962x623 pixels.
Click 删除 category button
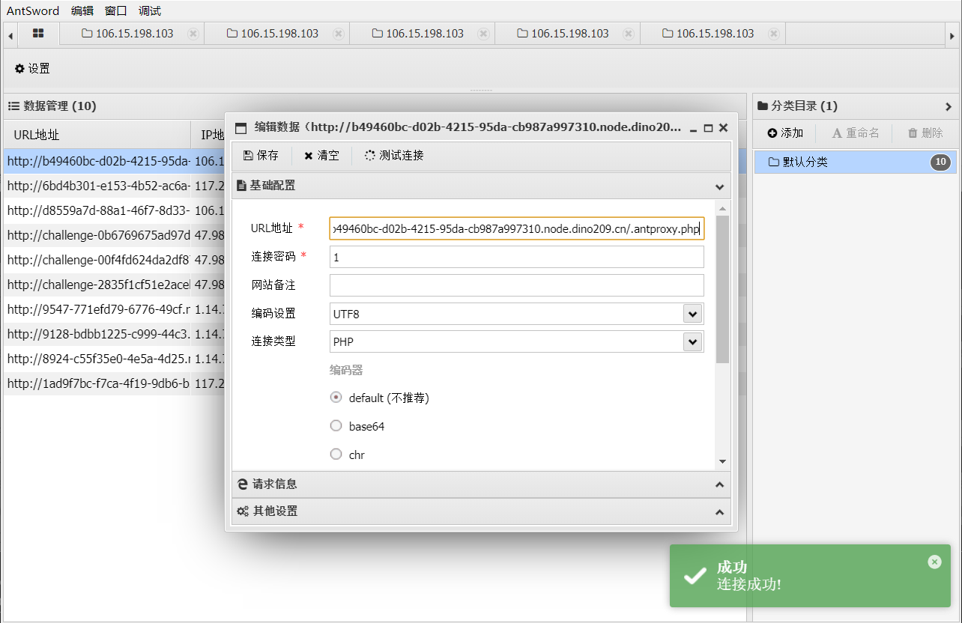925,133
